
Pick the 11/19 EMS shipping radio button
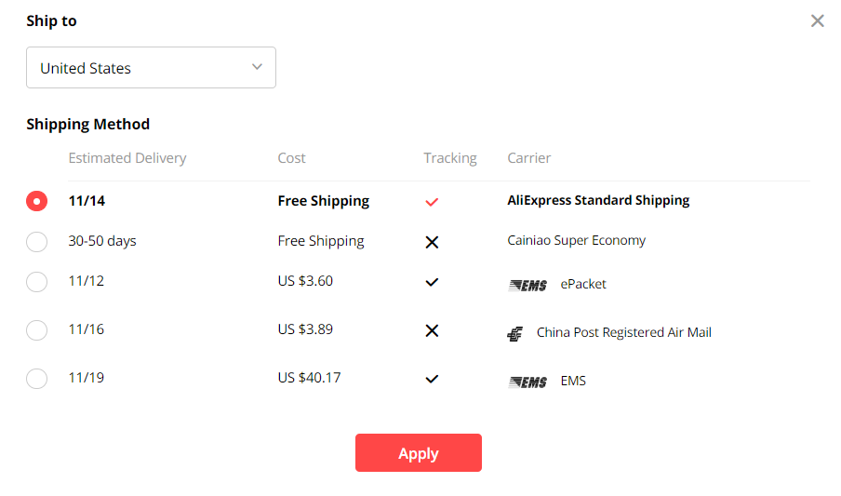point(36,379)
